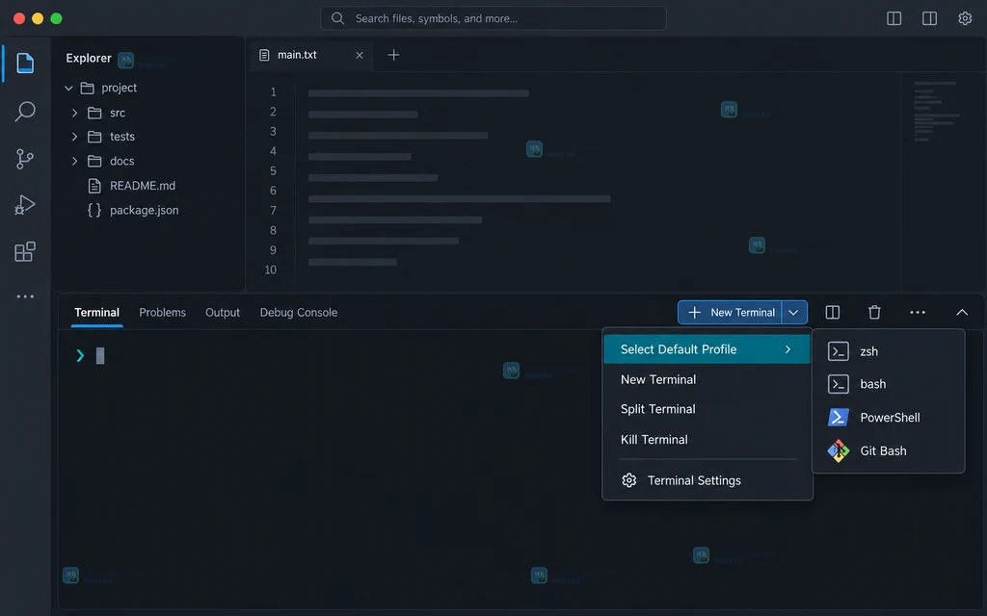Screen dimensions: 987x616
Task: Open the Run and Debug icon
Action: coord(24,205)
